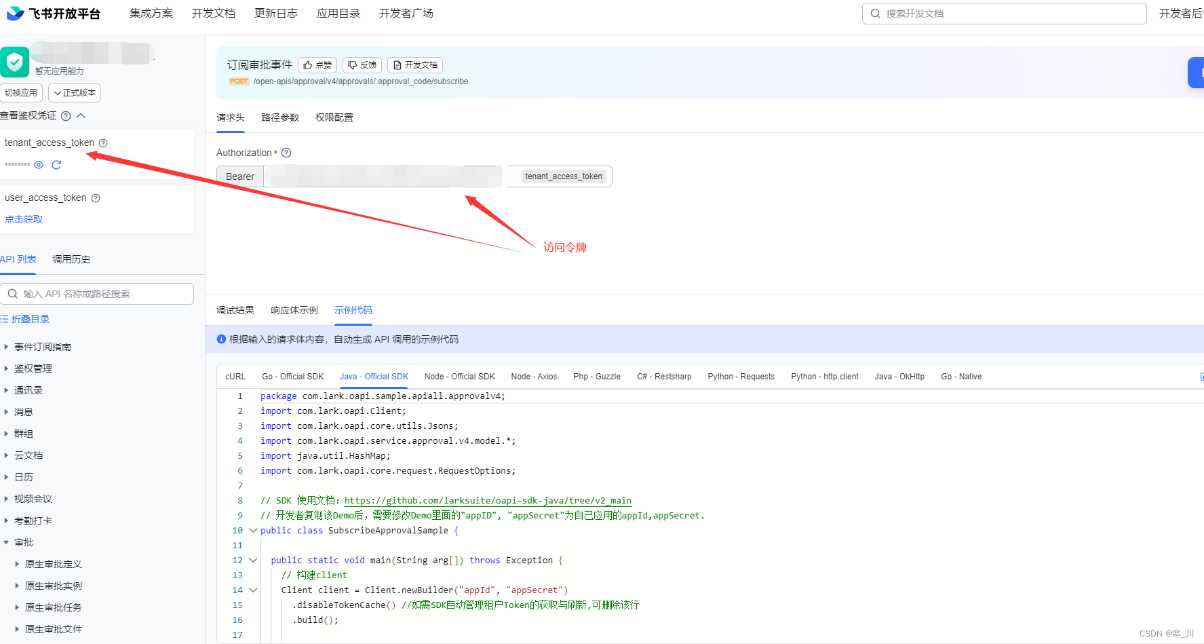Viewport: 1204px width, 644px height.
Task: Click the info icon in the blue notice
Action: pos(221,339)
